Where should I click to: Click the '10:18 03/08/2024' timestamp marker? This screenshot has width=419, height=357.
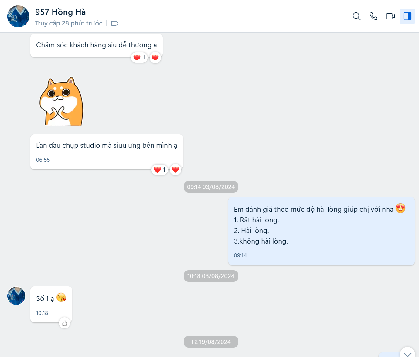point(211,276)
